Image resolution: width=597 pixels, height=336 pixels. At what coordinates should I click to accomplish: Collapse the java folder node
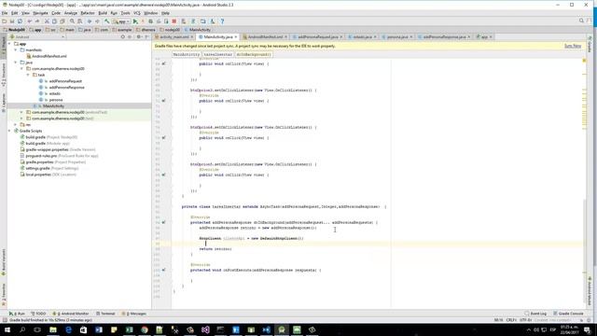coord(16,63)
